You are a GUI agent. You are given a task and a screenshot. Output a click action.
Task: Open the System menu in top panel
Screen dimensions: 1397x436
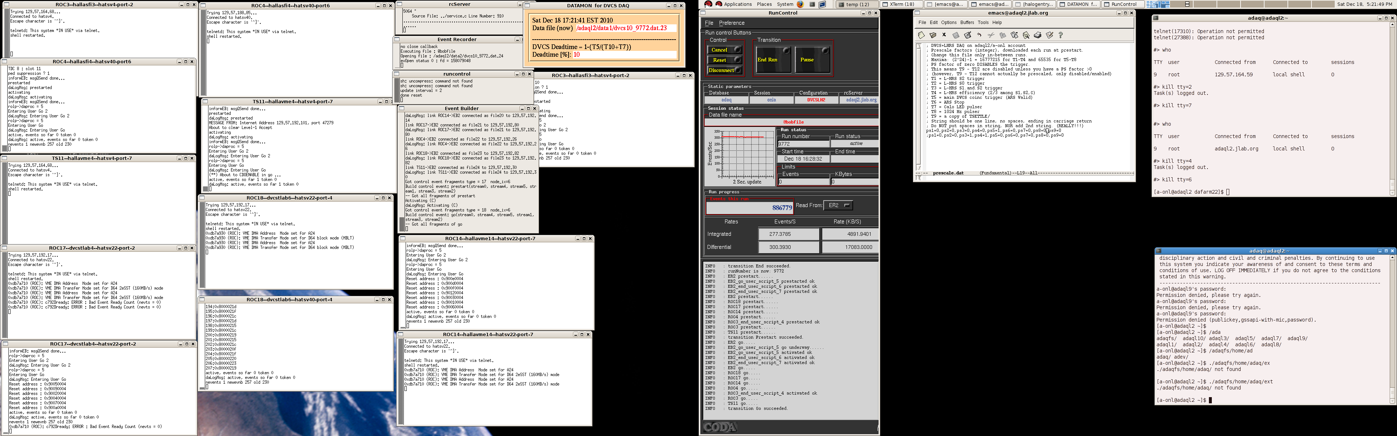pos(785,4)
